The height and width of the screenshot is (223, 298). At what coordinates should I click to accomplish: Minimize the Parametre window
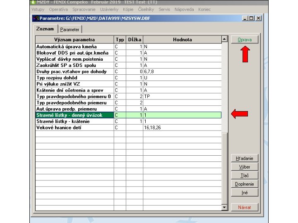coord(245,19)
